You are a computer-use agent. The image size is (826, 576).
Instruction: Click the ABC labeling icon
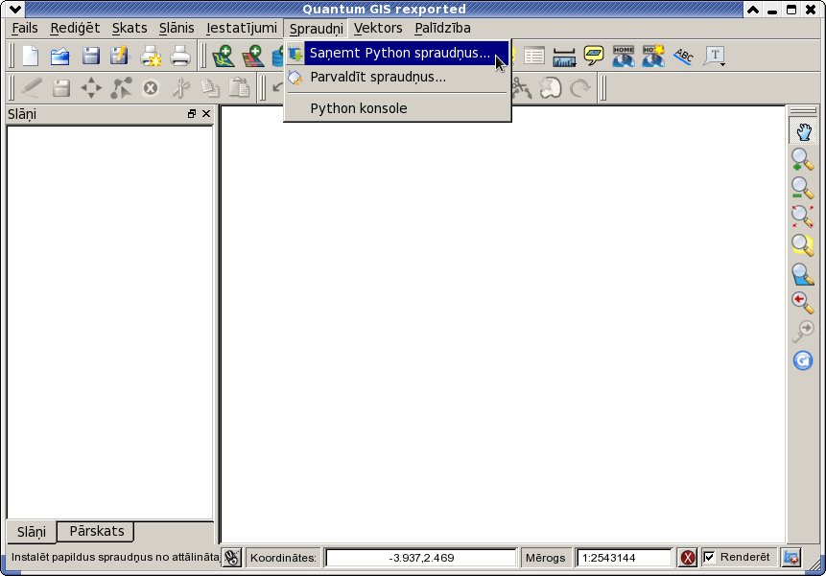(x=683, y=56)
